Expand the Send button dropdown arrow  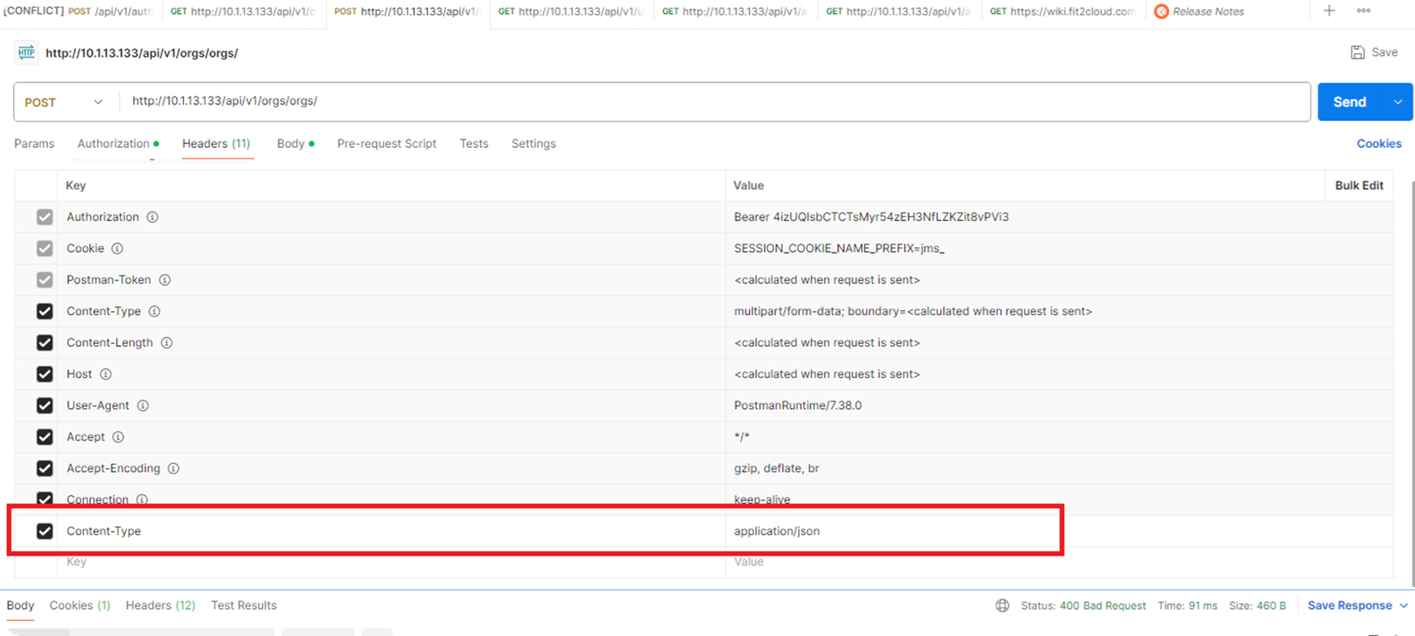[1398, 102]
